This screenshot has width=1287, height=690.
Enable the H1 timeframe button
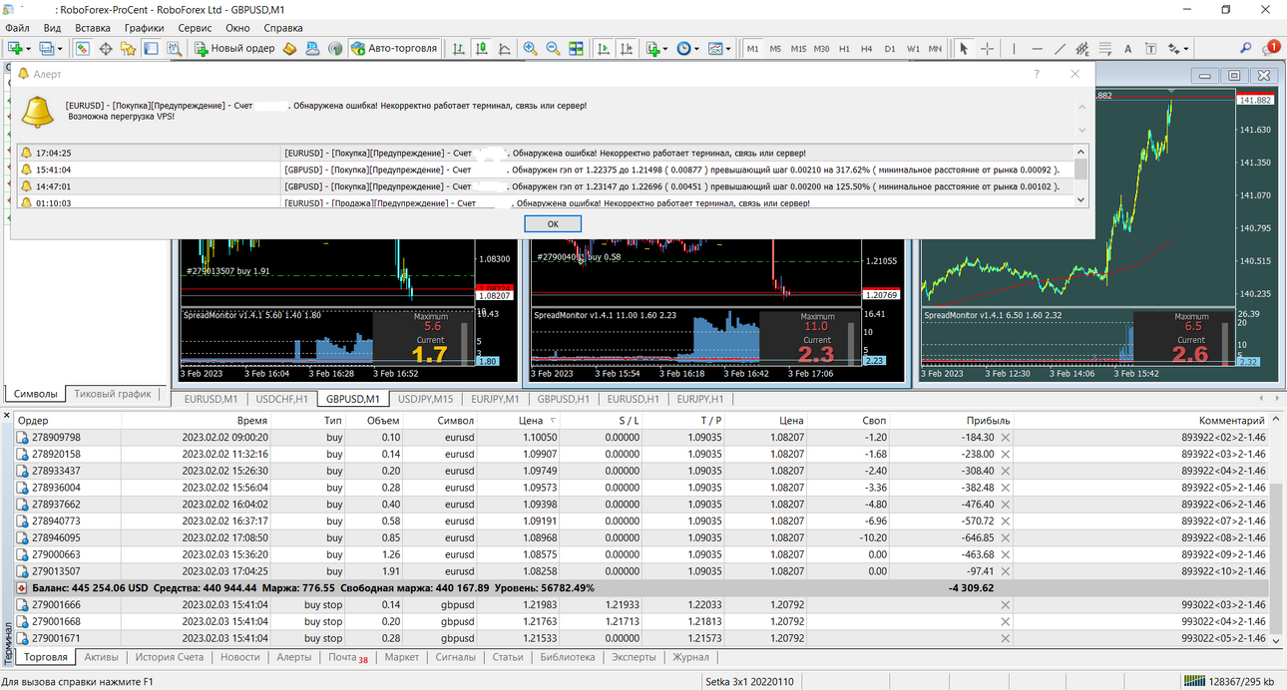coord(844,48)
